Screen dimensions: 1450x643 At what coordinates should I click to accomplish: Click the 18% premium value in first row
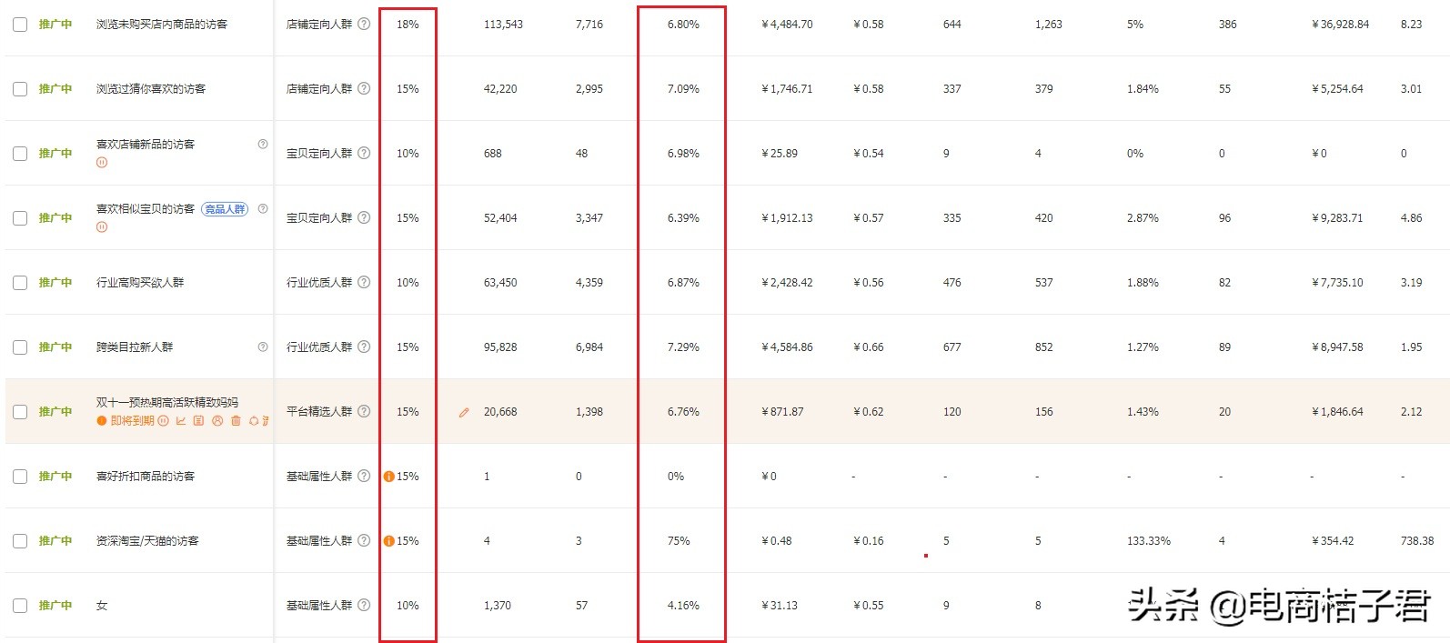point(408,25)
